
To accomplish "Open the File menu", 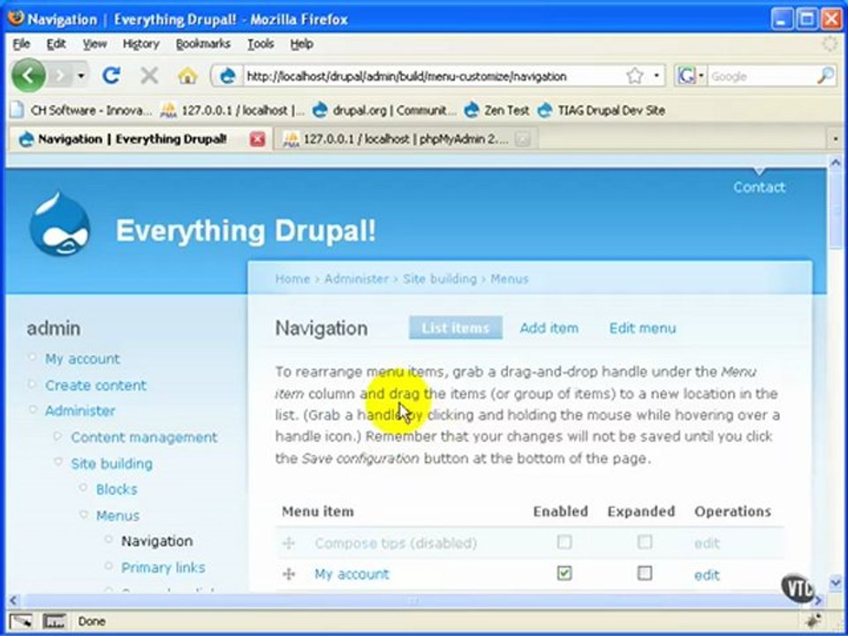I will pos(21,44).
